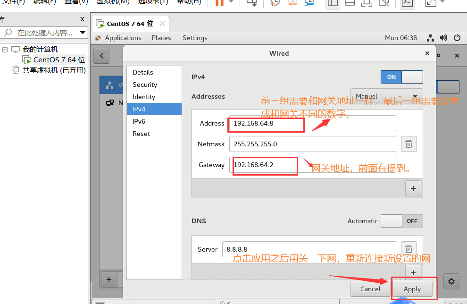Open the GNOME Places menu
Screen dimensions: 467x304
161,38
